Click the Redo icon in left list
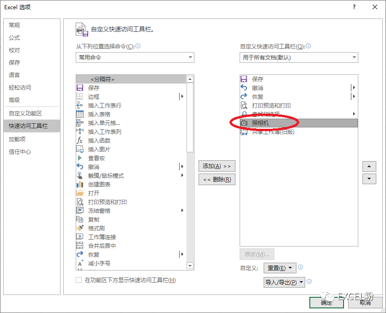Viewport: 386px width, 313px height. 80,254
